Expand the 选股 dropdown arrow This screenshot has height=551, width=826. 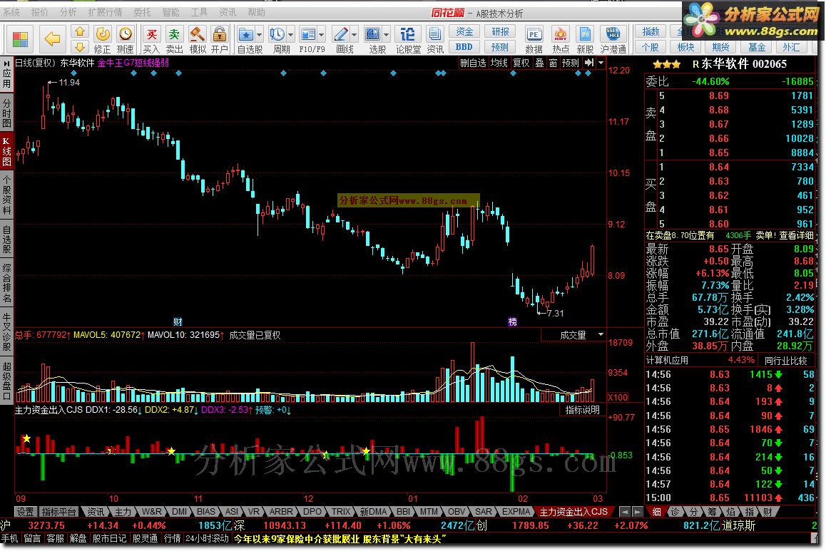387,35
